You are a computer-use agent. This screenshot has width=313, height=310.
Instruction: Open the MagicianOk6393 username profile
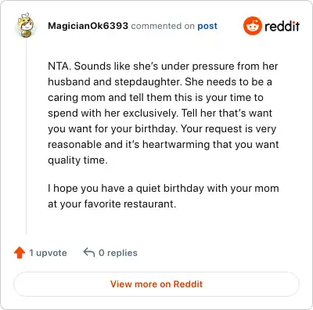pos(88,26)
